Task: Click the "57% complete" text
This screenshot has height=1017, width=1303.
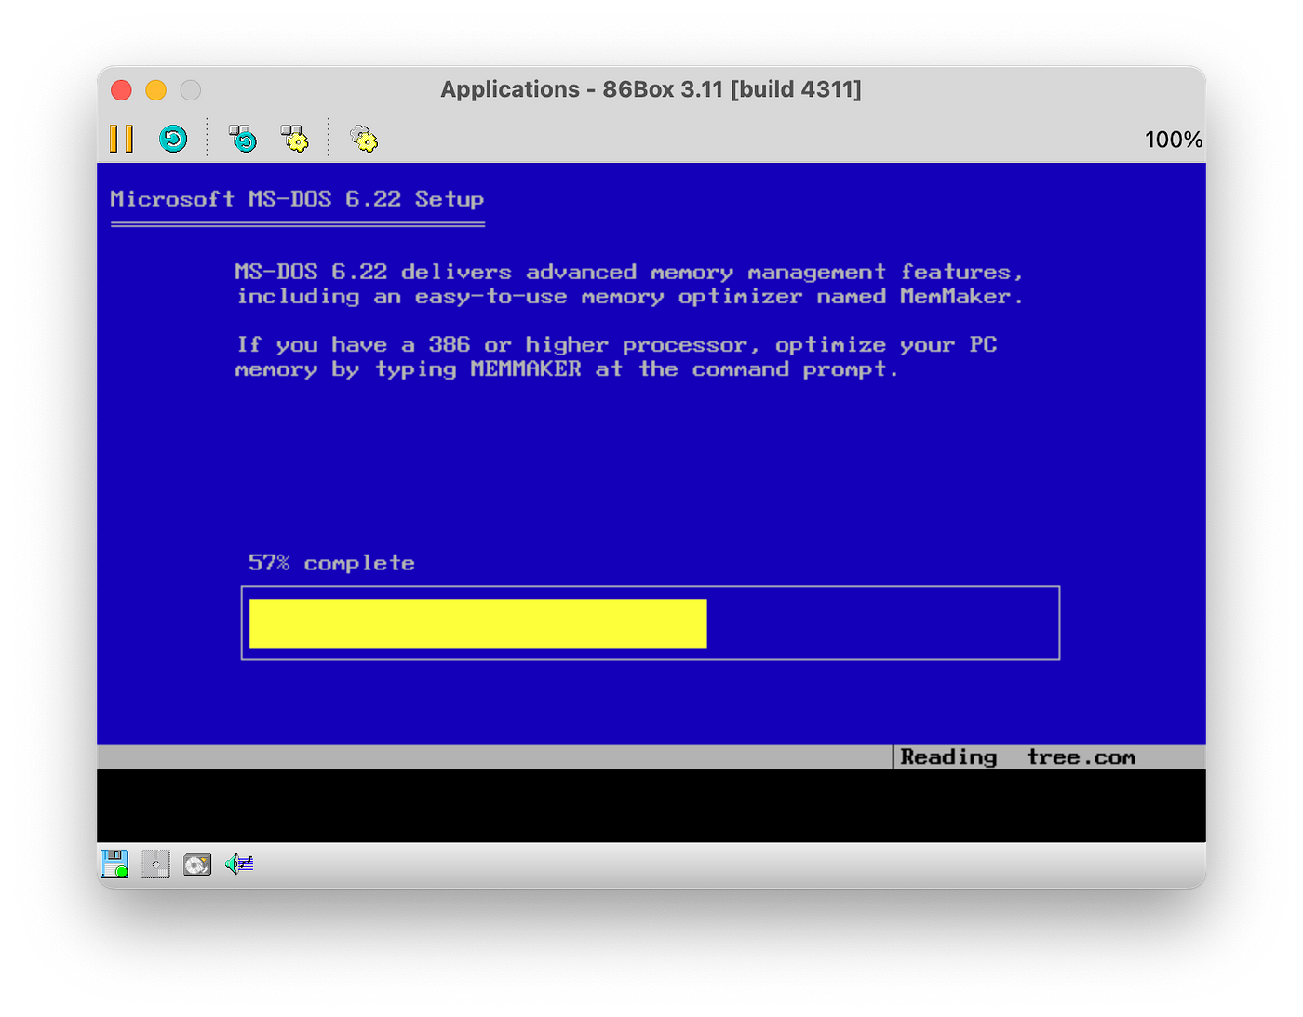Action: tap(331, 563)
